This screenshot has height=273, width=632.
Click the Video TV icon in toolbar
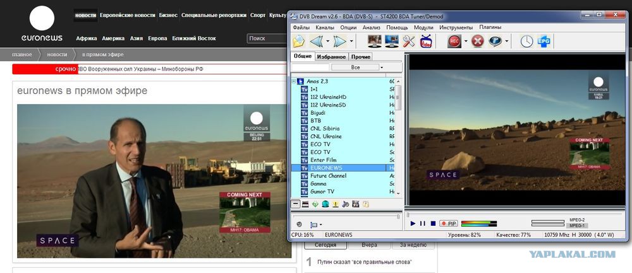(426, 41)
